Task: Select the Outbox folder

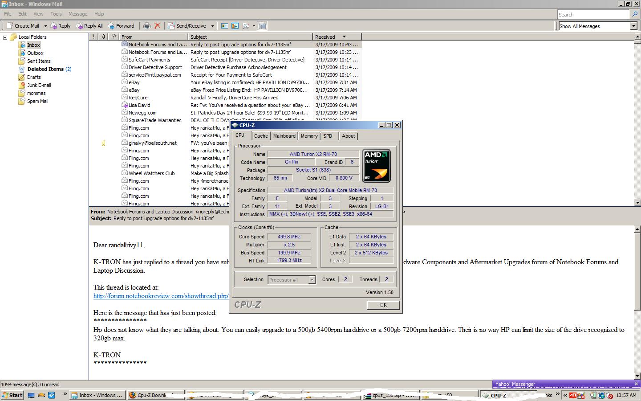Action: pyautogui.click(x=35, y=53)
